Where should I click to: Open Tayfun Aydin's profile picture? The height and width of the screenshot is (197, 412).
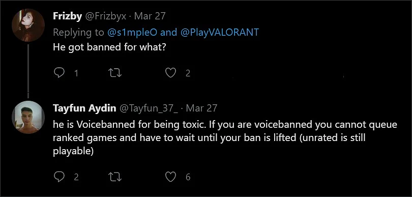coord(28,117)
